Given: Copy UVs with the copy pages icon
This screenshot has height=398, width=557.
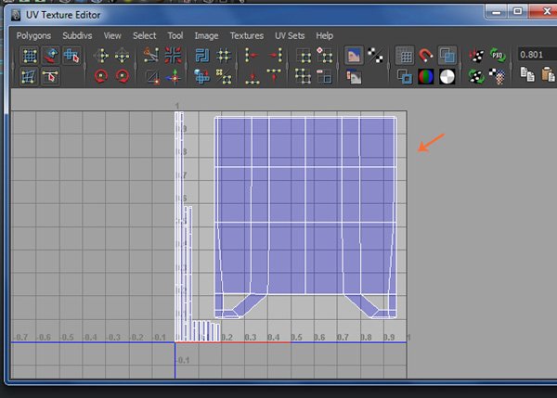Looking at the screenshot, I should point(527,74).
